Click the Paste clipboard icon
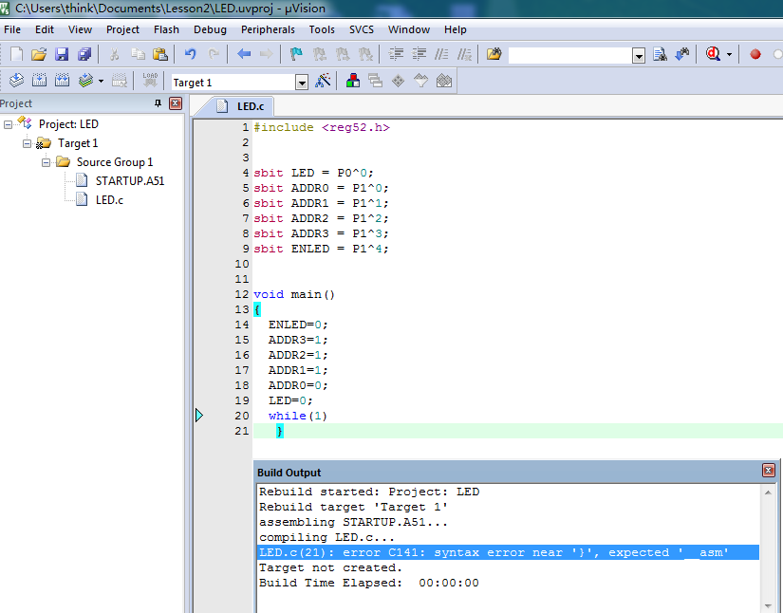The image size is (783, 613). point(159,54)
